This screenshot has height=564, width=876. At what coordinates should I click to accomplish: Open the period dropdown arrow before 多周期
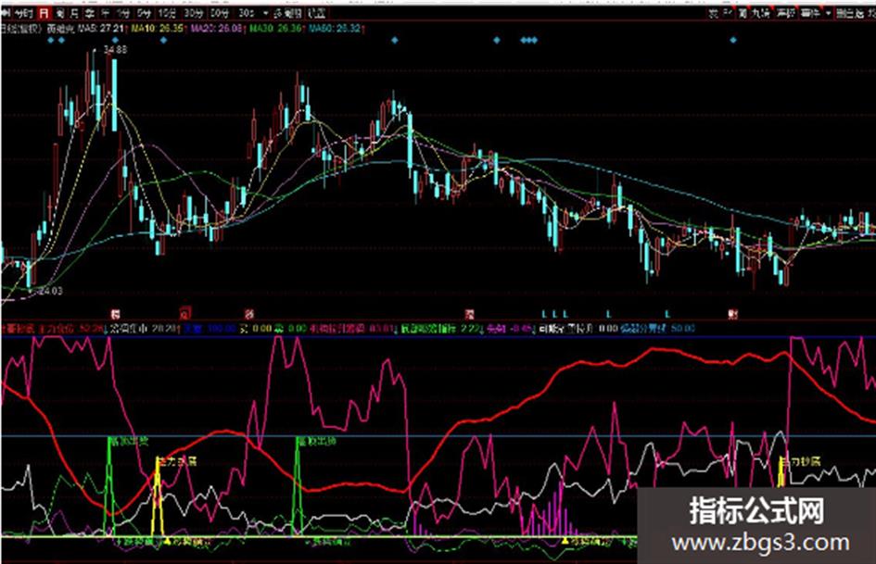265,13
